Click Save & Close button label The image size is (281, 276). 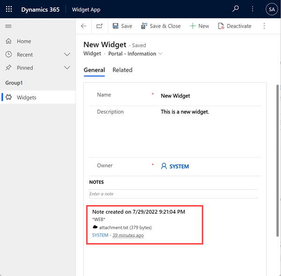click(165, 26)
